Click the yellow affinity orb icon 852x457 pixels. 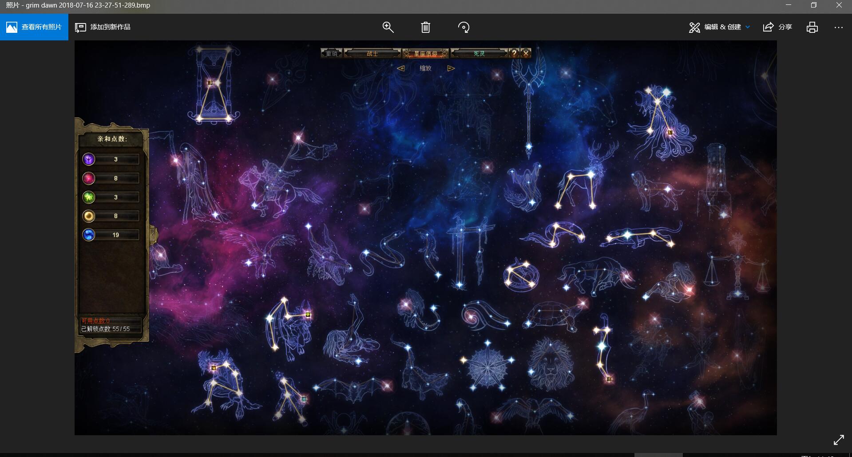pos(89,216)
